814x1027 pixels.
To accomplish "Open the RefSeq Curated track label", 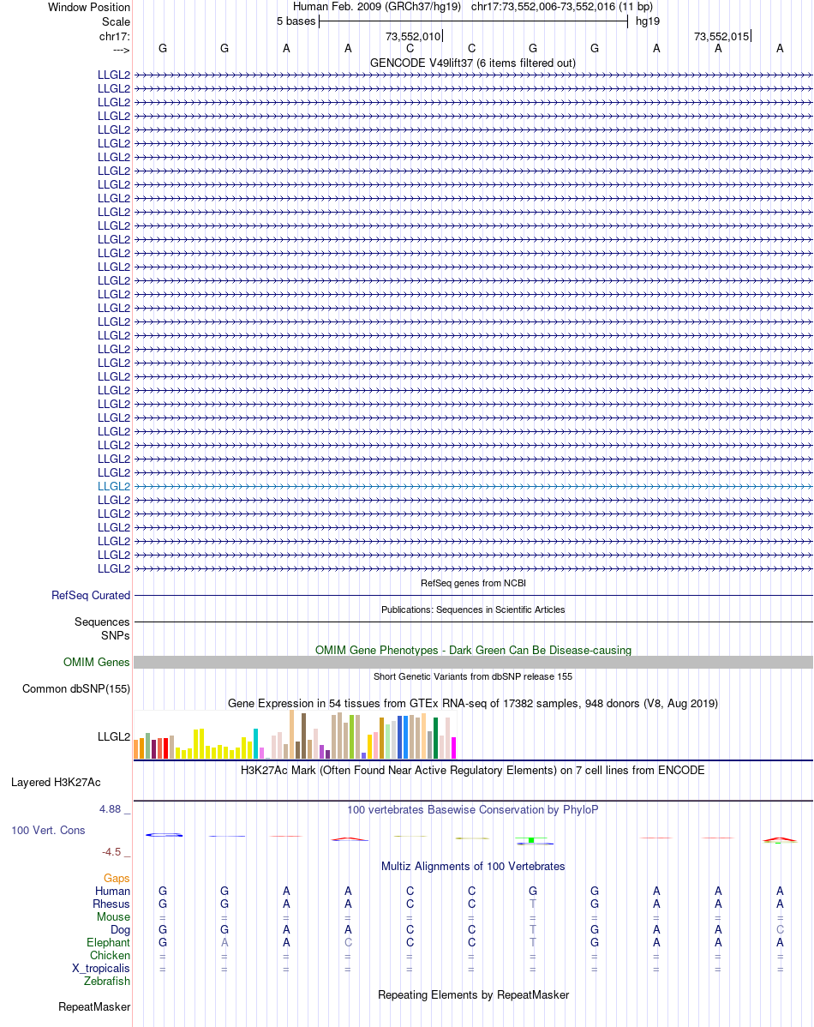I will point(91,596).
